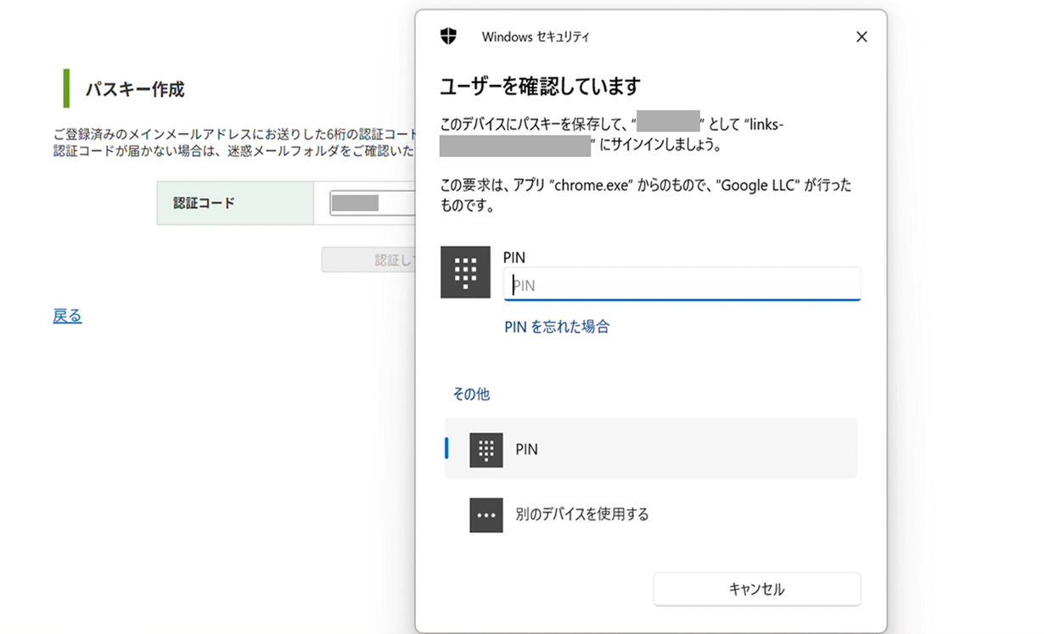Click the greyed 認証して button
The image size is (1044, 634).
(x=369, y=260)
